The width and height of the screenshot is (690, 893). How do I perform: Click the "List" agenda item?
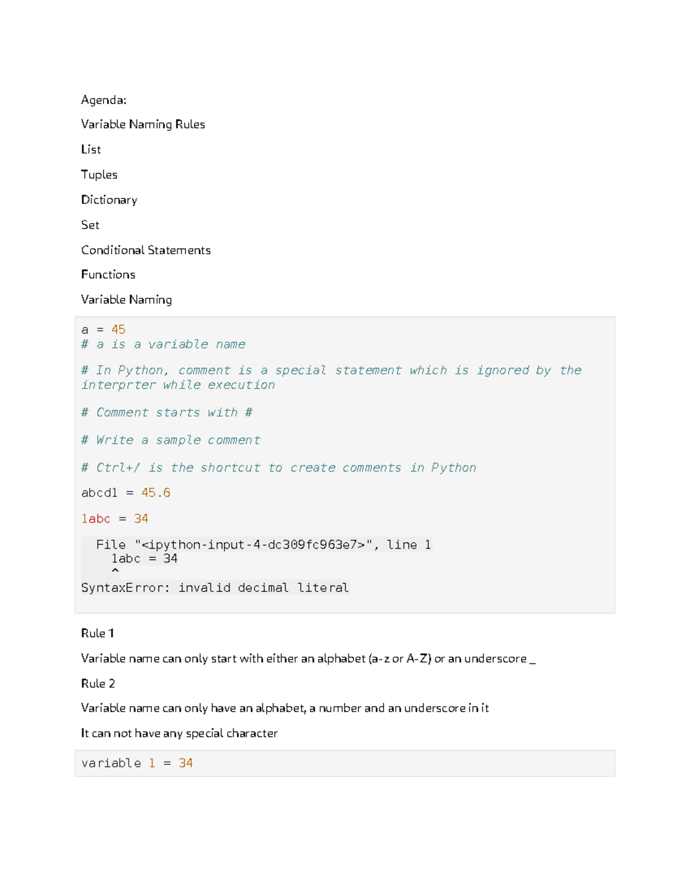pyautogui.click(x=91, y=150)
